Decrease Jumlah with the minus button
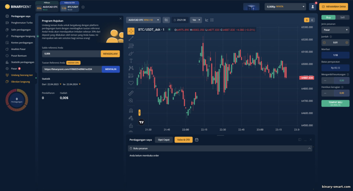 324,43
